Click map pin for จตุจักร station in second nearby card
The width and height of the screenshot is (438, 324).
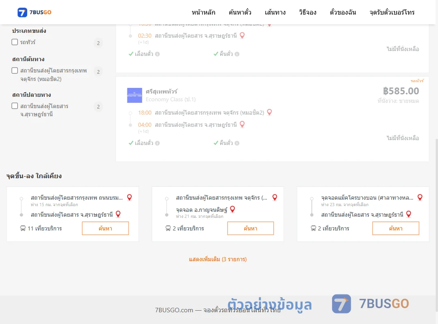(x=275, y=197)
